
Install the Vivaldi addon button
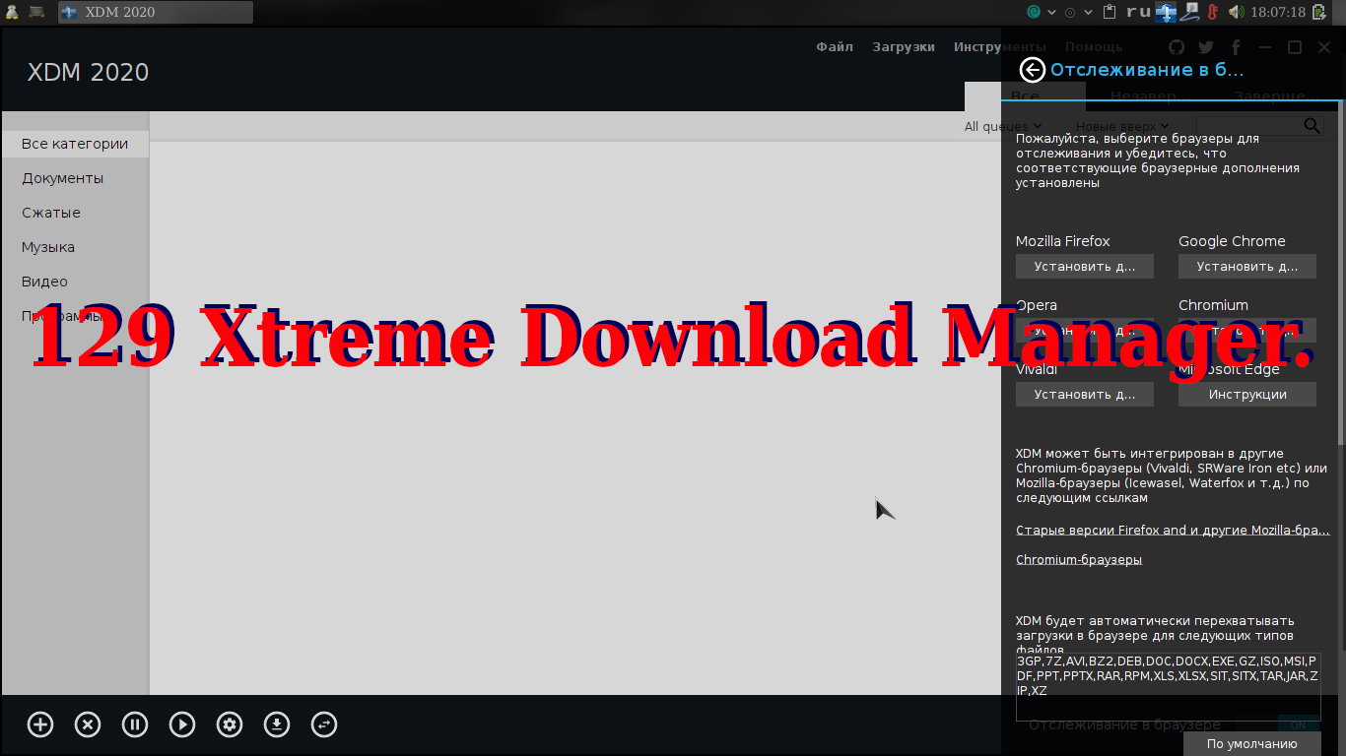click(x=1085, y=394)
